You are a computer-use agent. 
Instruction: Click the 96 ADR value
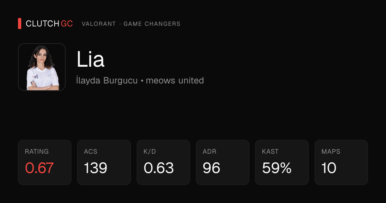(211, 168)
